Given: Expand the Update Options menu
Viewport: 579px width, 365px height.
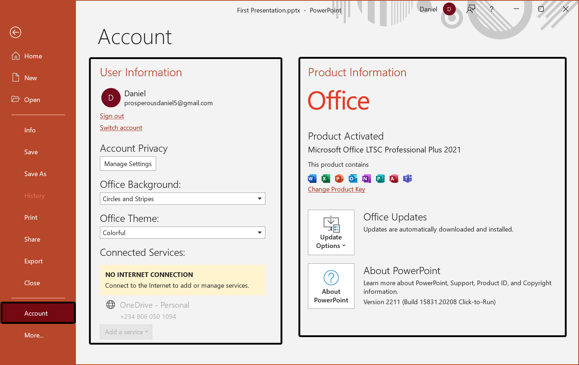Looking at the screenshot, I should (x=331, y=232).
